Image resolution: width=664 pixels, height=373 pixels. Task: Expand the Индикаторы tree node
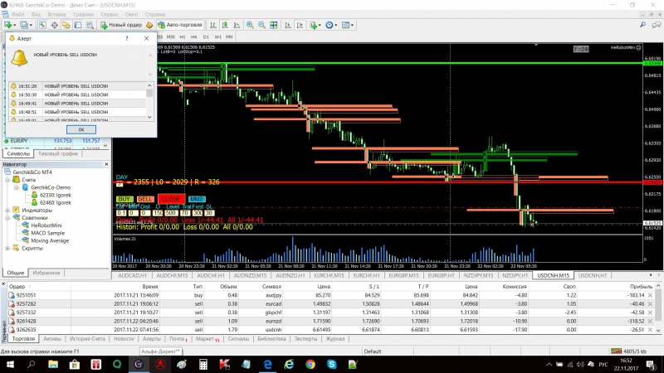point(7,211)
